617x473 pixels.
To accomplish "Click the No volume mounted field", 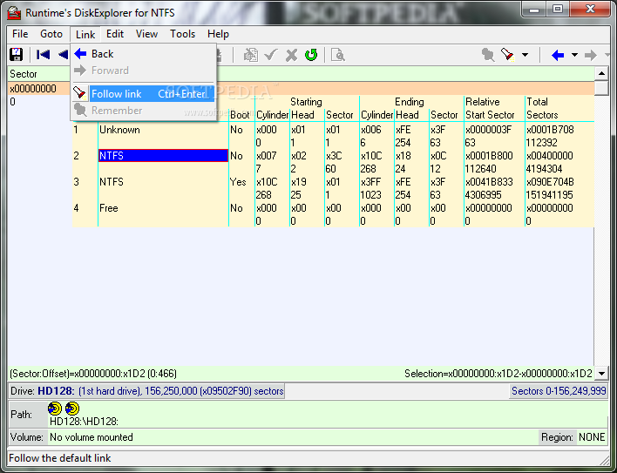I will click(292, 437).
